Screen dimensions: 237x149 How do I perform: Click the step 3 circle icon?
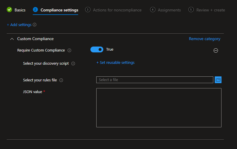87,10
